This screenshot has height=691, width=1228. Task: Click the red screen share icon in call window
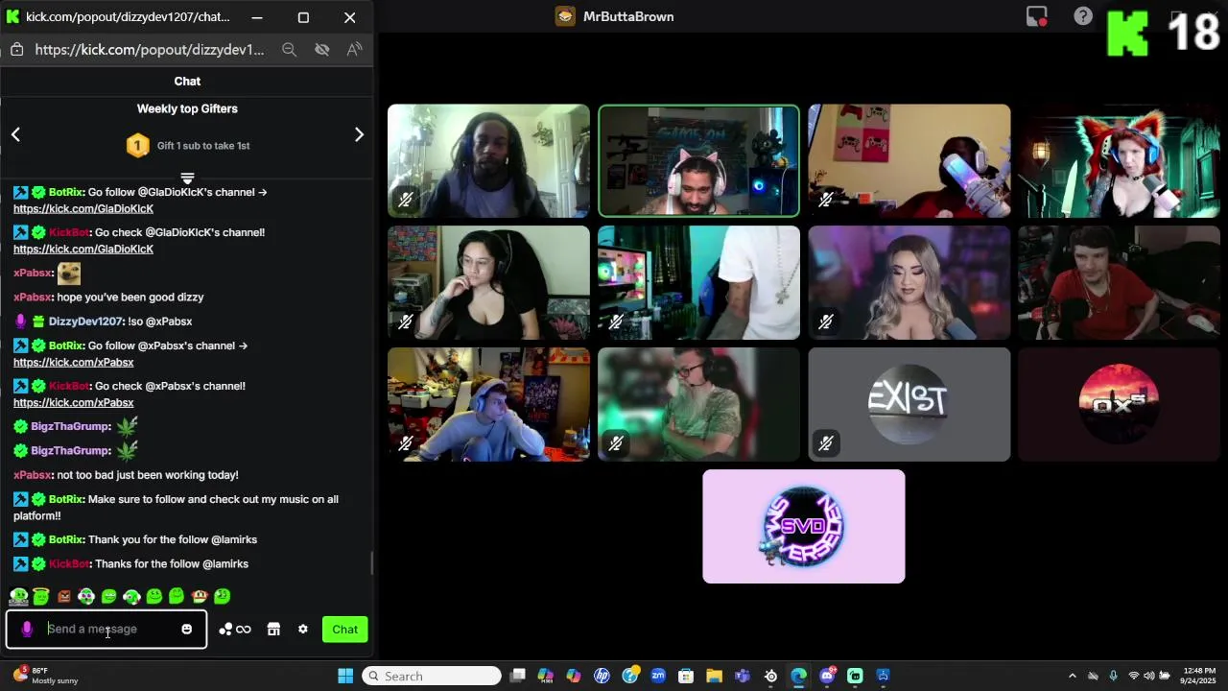pyautogui.click(x=1037, y=16)
